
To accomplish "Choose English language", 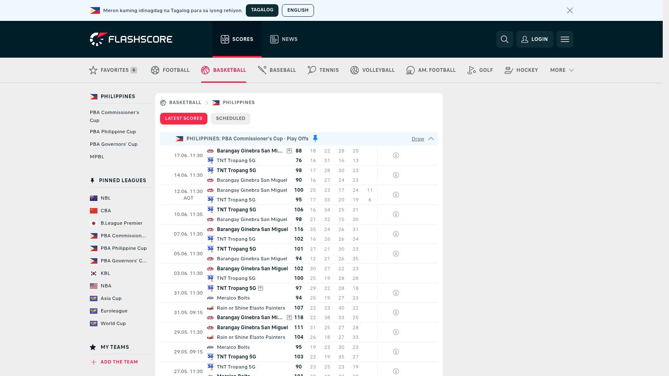I will [x=298, y=10].
